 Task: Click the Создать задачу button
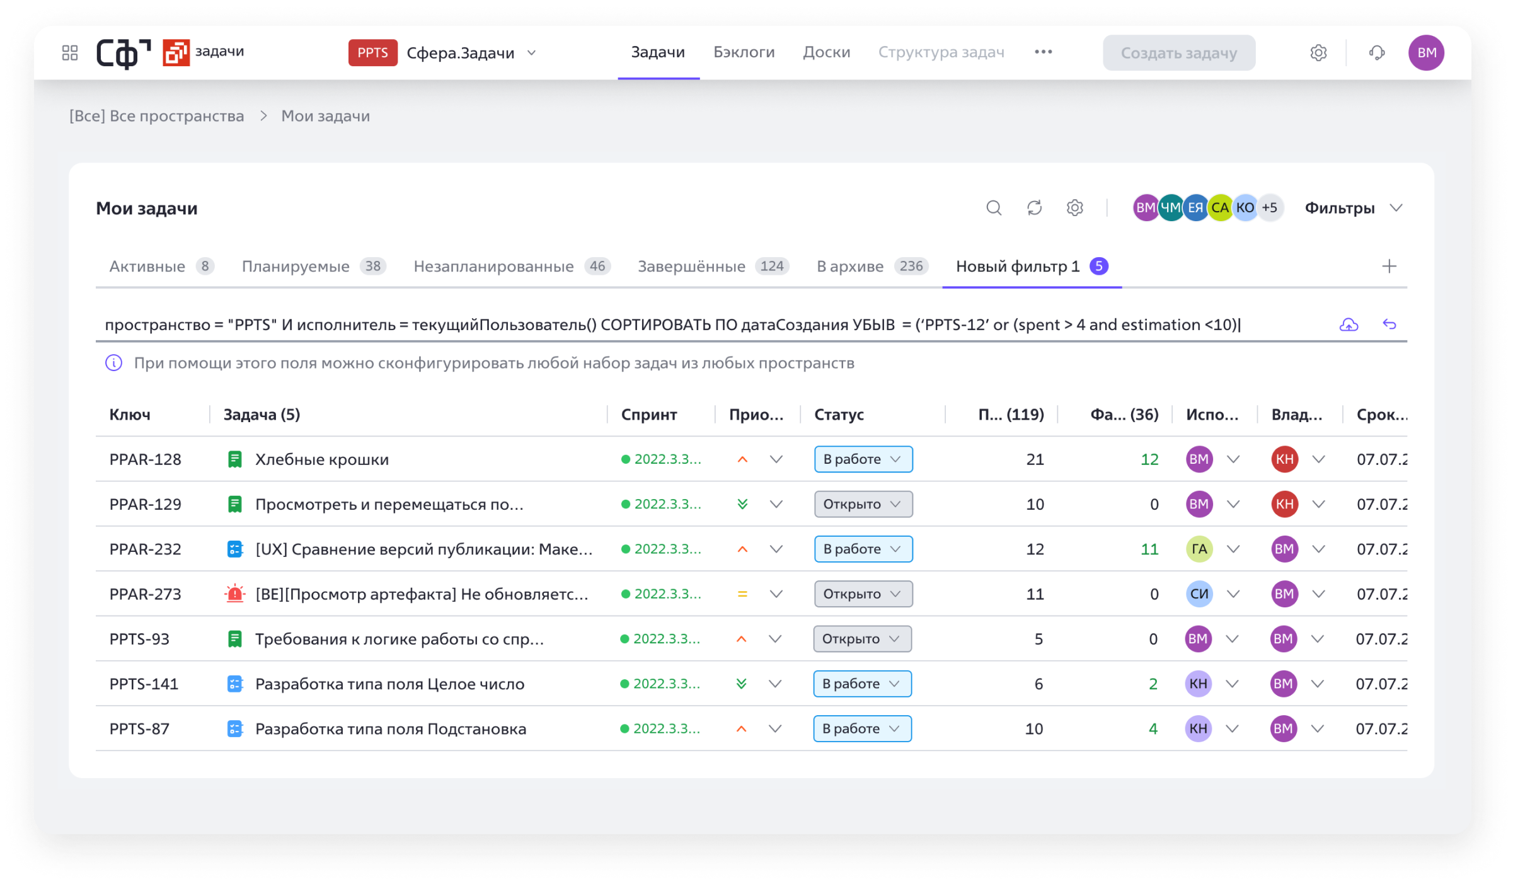coord(1178,53)
